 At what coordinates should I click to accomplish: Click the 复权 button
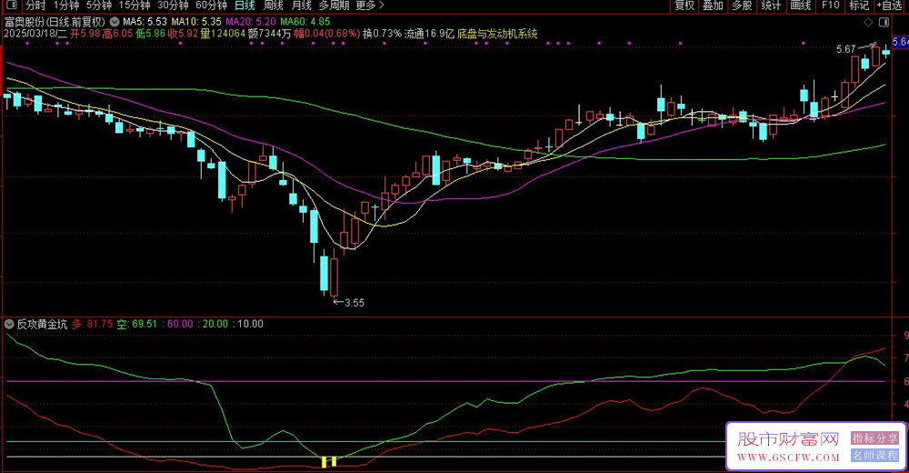coord(684,5)
